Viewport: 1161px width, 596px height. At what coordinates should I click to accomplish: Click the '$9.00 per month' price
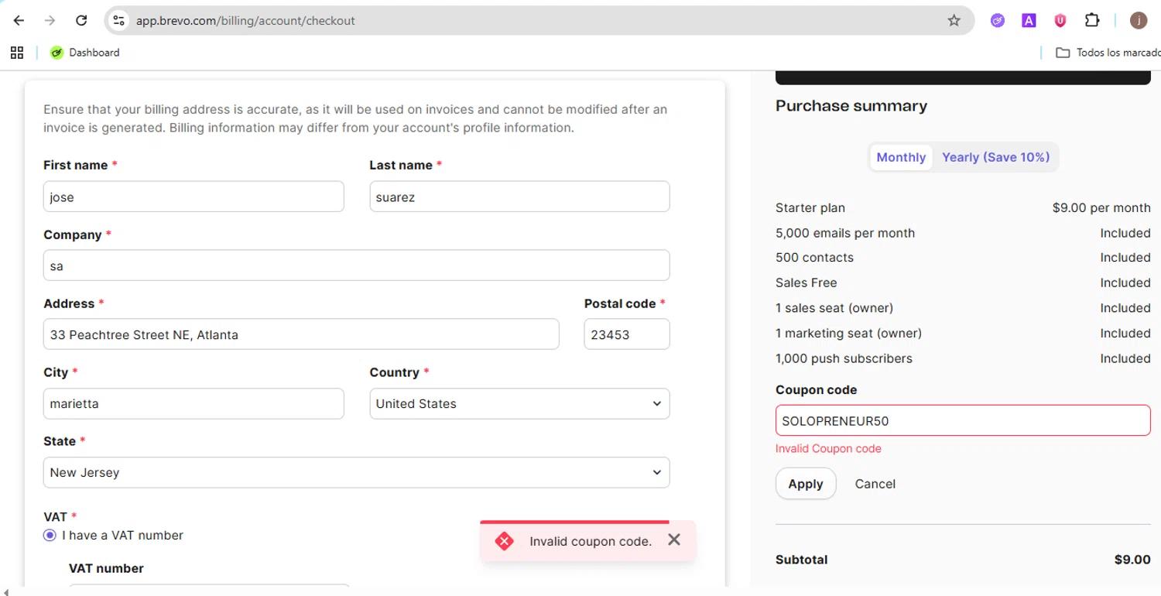(1101, 207)
